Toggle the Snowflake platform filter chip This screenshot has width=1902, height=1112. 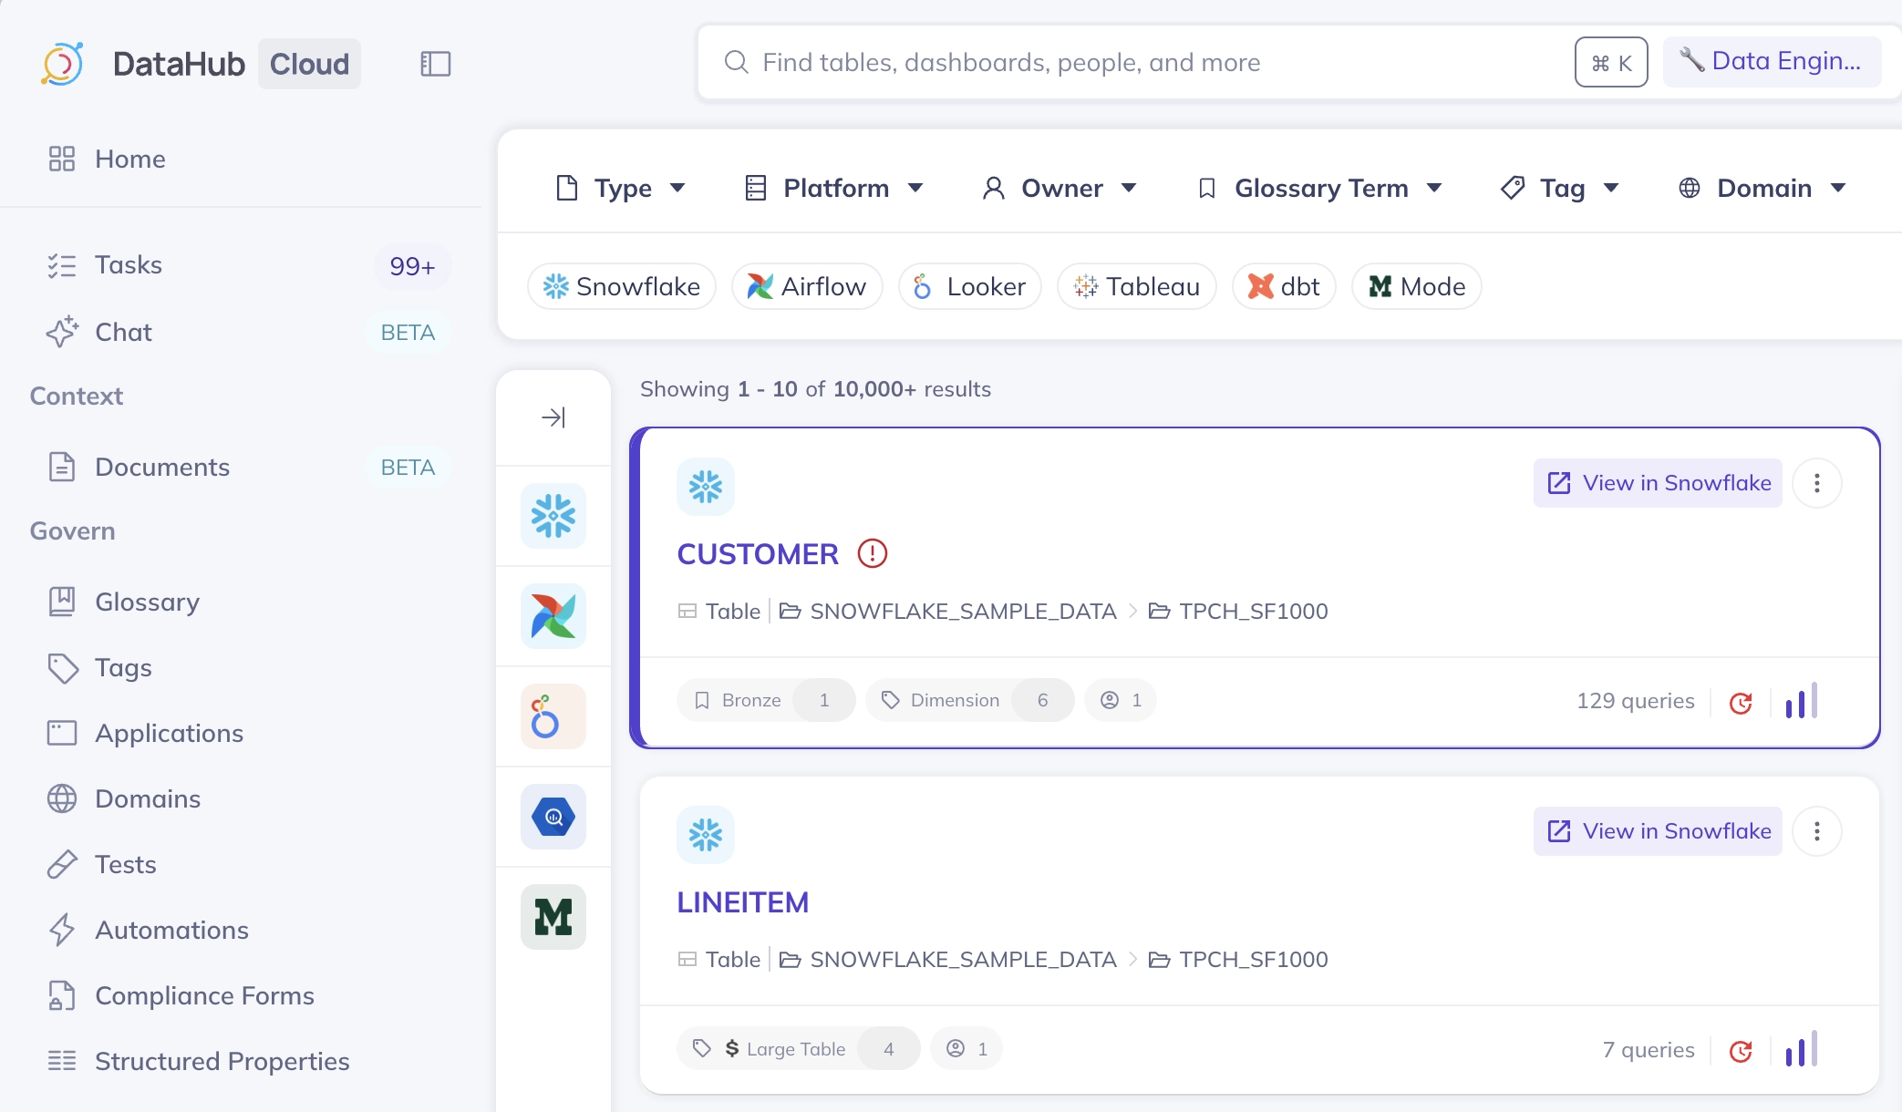coord(622,286)
